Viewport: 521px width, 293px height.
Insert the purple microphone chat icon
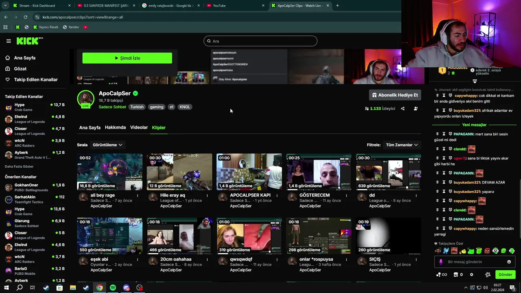(440, 262)
